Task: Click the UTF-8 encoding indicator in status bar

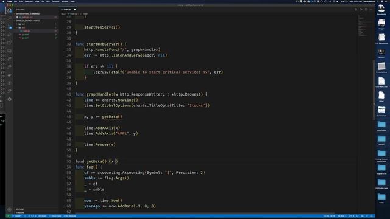Action: tap(351, 216)
